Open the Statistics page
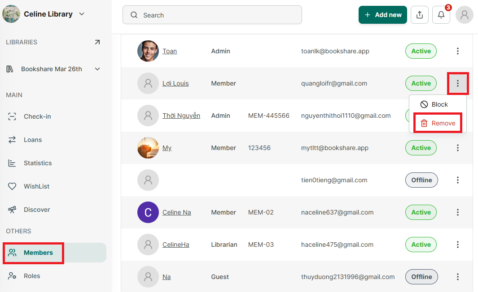Screen dimensions: 478x292 (38, 163)
